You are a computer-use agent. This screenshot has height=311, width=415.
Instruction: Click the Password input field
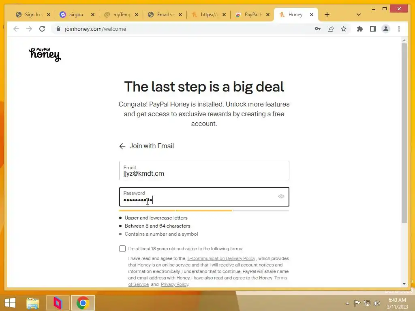[x=204, y=197]
